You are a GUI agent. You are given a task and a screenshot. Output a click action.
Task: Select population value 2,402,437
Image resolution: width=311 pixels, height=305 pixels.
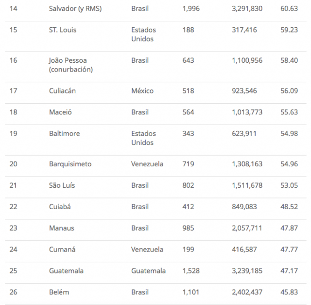(x=247, y=292)
